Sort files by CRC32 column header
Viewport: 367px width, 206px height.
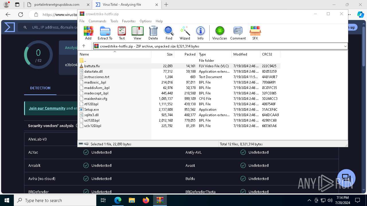(x=270, y=54)
